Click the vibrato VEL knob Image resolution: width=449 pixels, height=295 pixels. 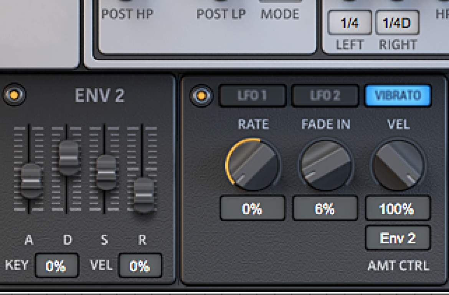click(x=398, y=165)
